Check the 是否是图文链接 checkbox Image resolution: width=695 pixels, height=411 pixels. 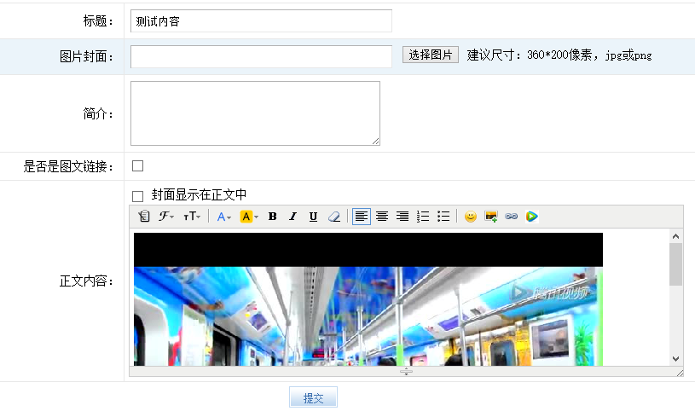(137, 165)
